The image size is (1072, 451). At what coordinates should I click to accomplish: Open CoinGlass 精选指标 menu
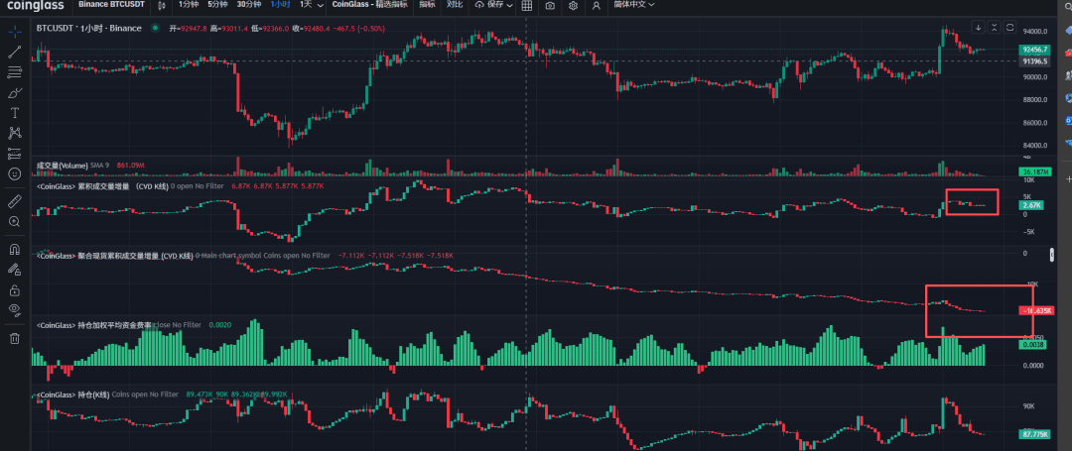[x=370, y=5]
